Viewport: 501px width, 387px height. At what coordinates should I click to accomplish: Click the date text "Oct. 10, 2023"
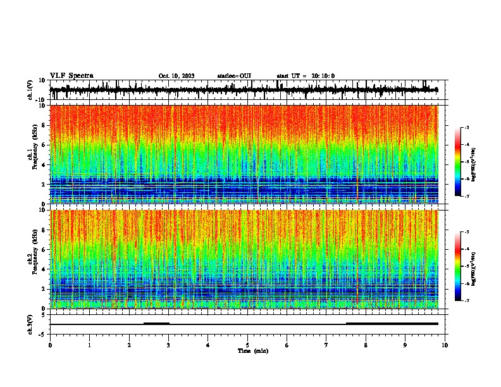click(x=176, y=76)
